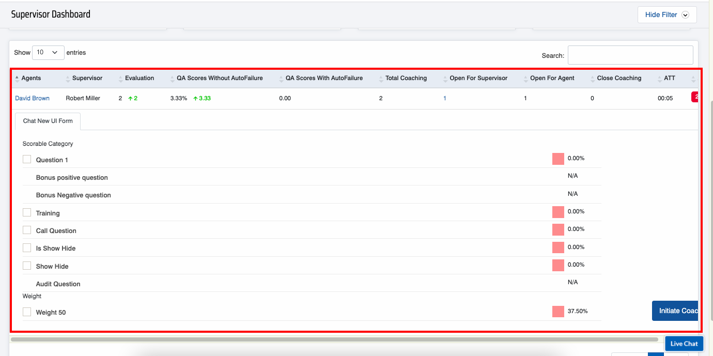
Task: Sort by Total Coaching column
Action: [406, 79]
